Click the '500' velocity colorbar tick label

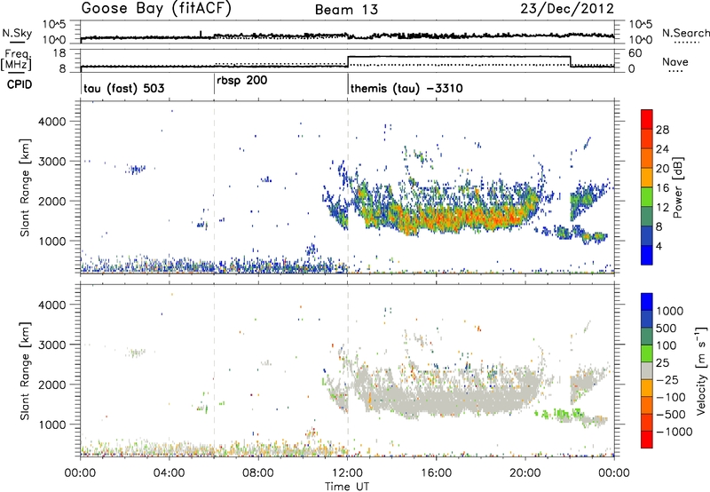667,329
